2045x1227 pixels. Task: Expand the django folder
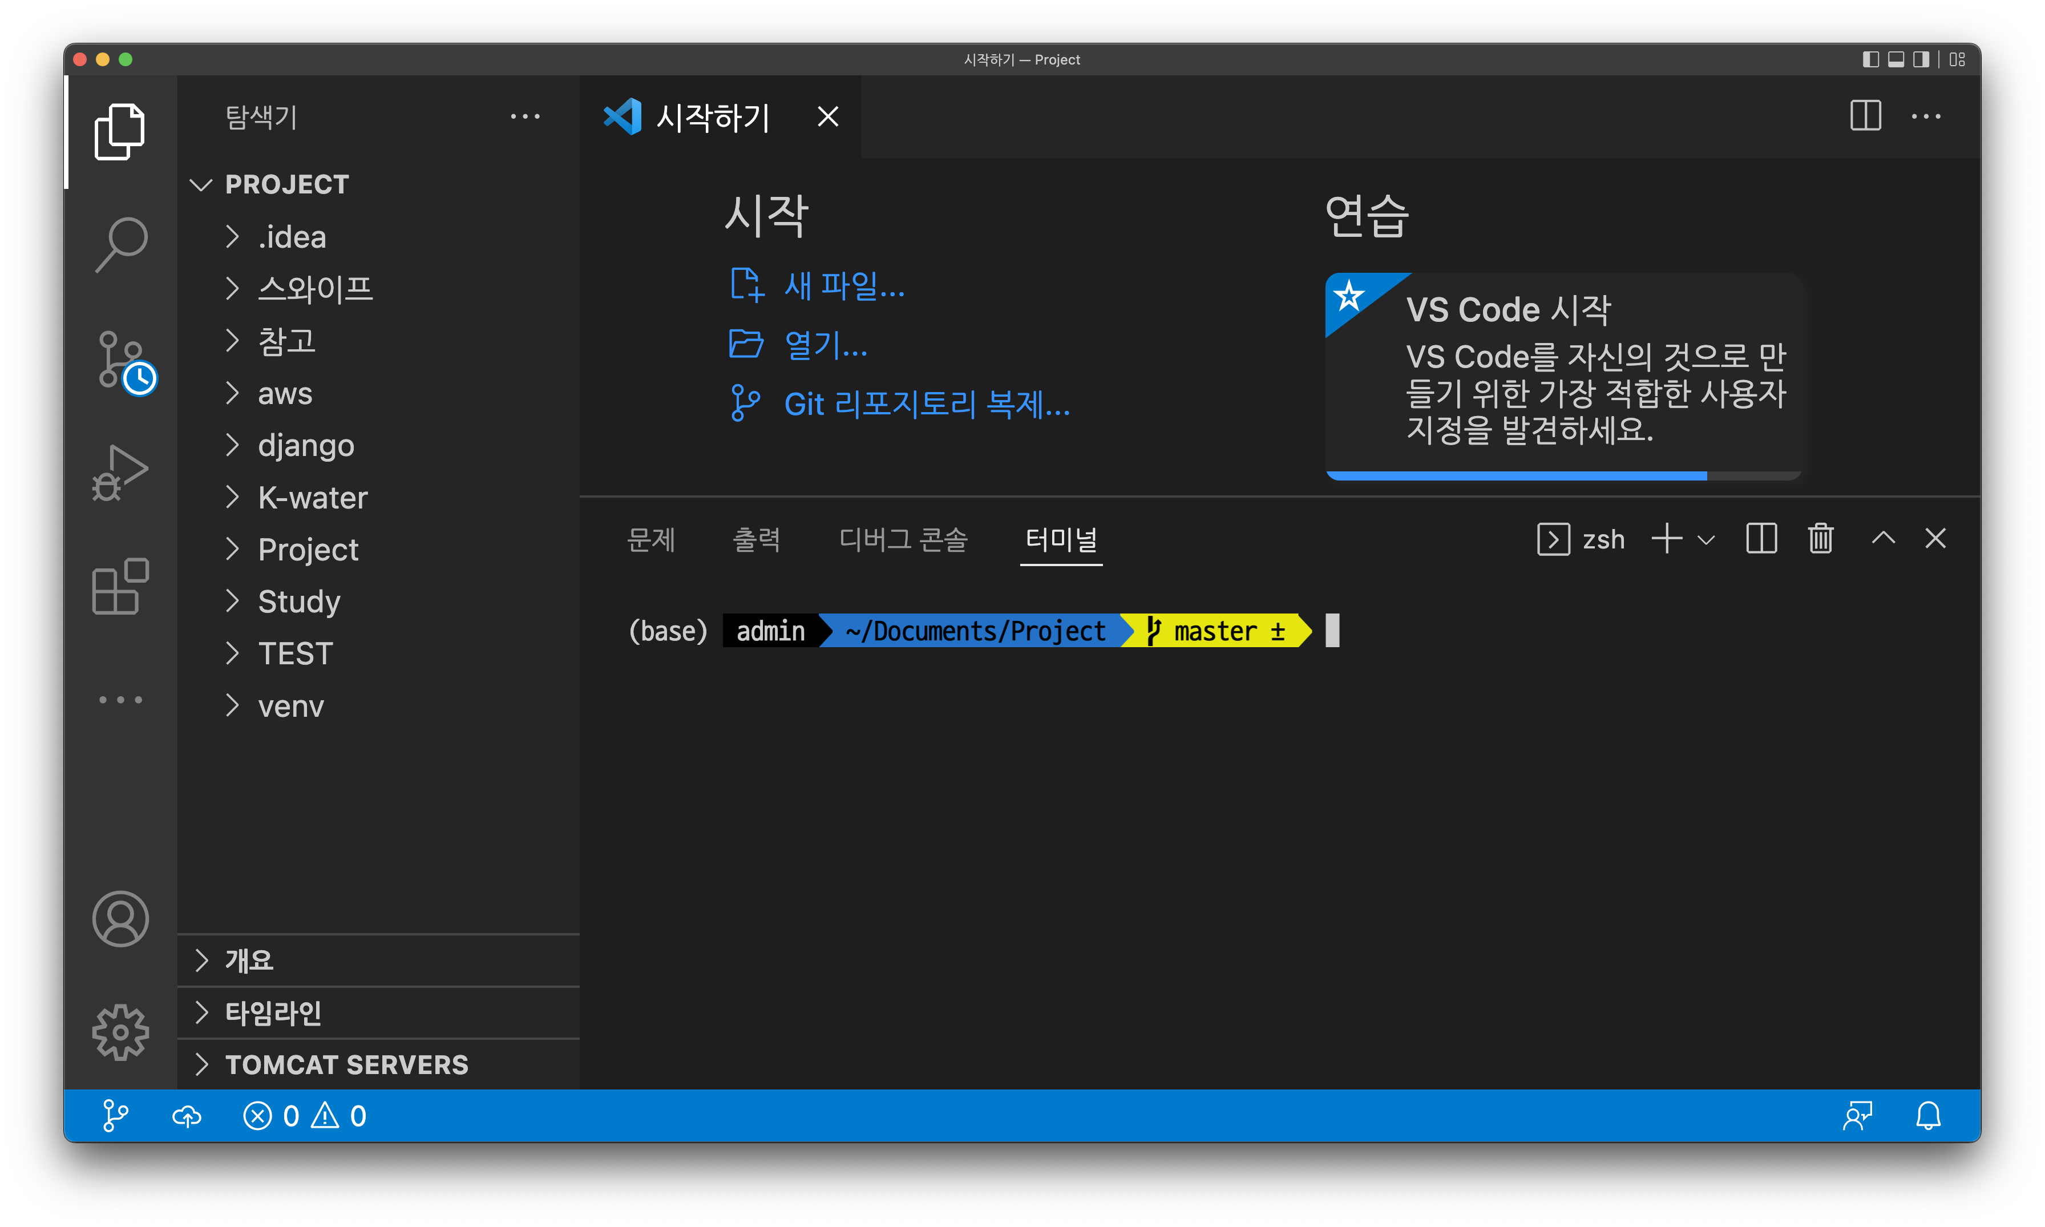(x=305, y=446)
